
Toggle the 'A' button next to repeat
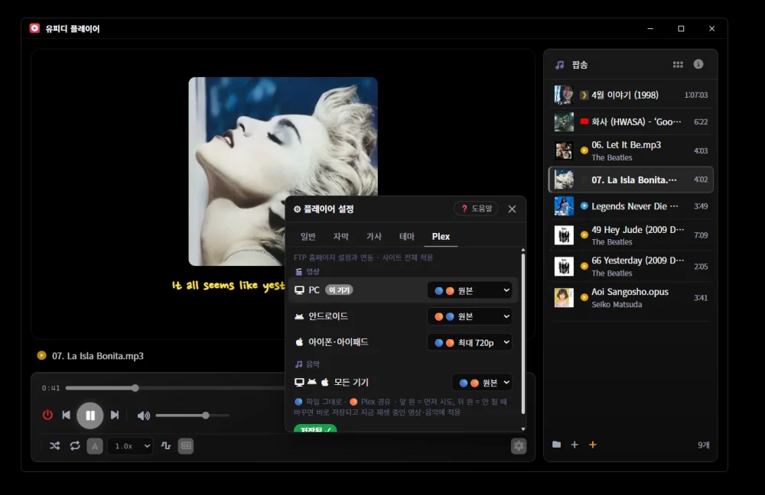[x=95, y=446]
